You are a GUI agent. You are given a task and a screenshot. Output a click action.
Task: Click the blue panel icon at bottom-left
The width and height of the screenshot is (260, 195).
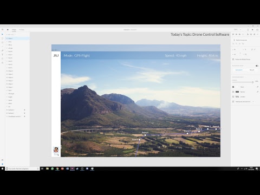[x=2, y=164]
